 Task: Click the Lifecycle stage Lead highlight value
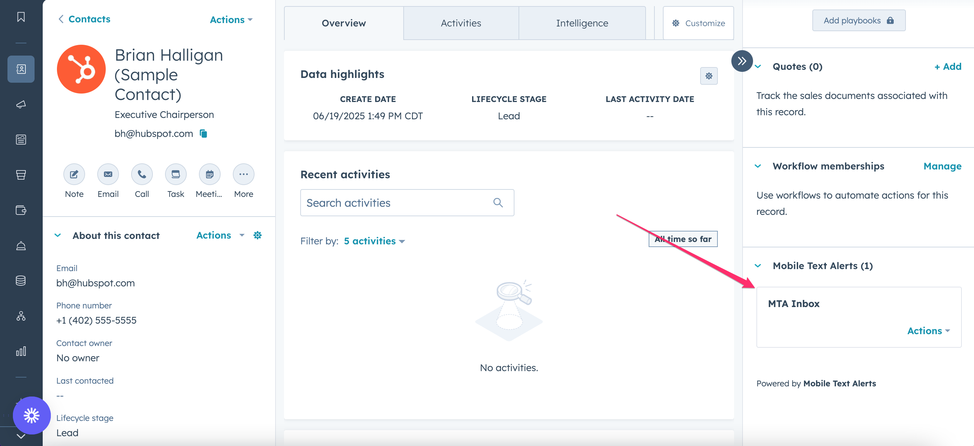(509, 116)
